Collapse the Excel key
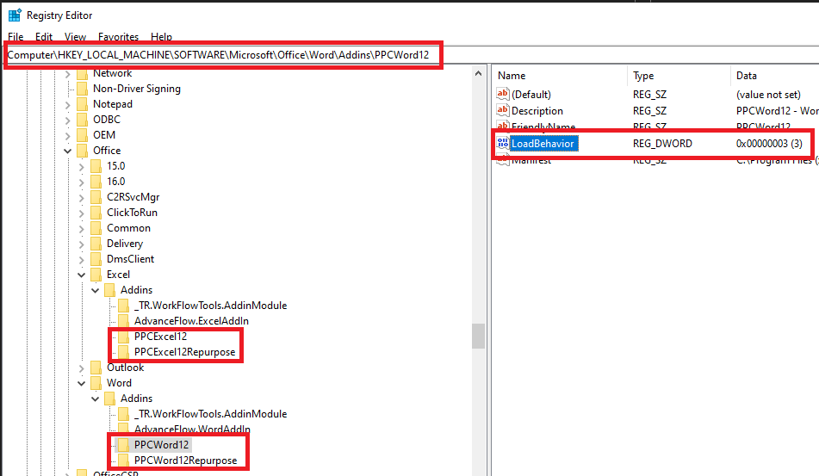 [x=82, y=275]
